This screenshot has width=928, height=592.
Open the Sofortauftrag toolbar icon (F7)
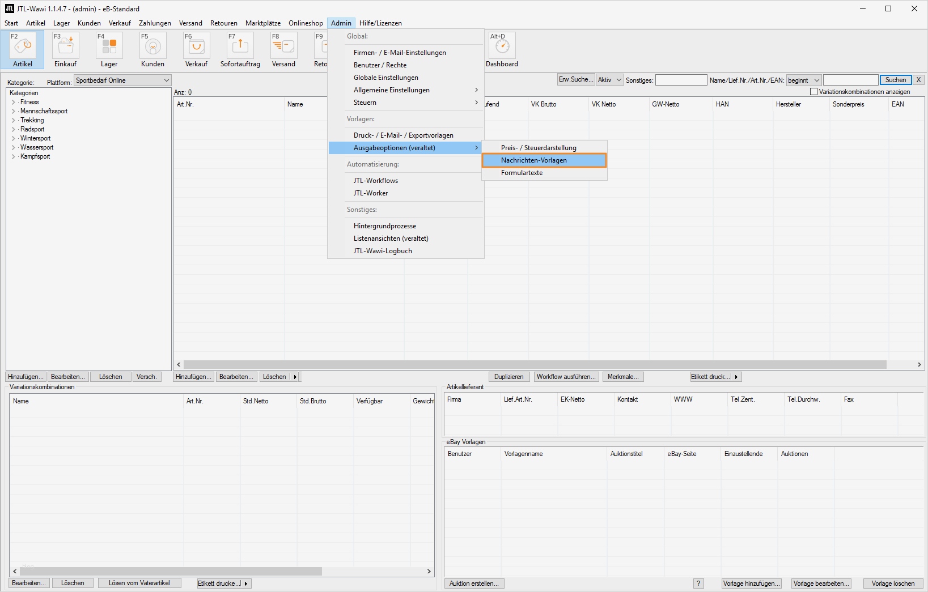coord(240,50)
